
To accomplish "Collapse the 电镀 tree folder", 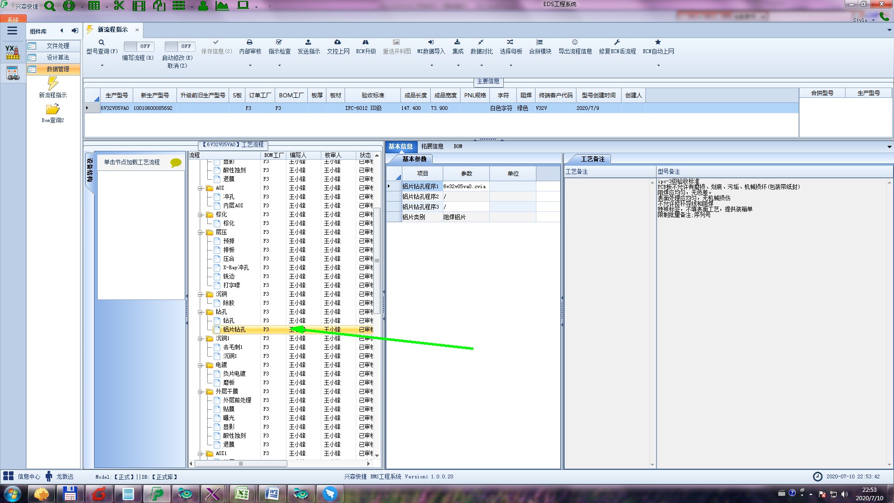I will click(x=201, y=365).
